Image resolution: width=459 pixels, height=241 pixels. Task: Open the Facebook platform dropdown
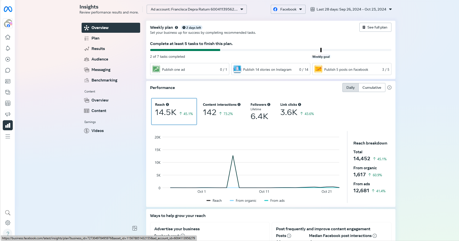tap(288, 9)
